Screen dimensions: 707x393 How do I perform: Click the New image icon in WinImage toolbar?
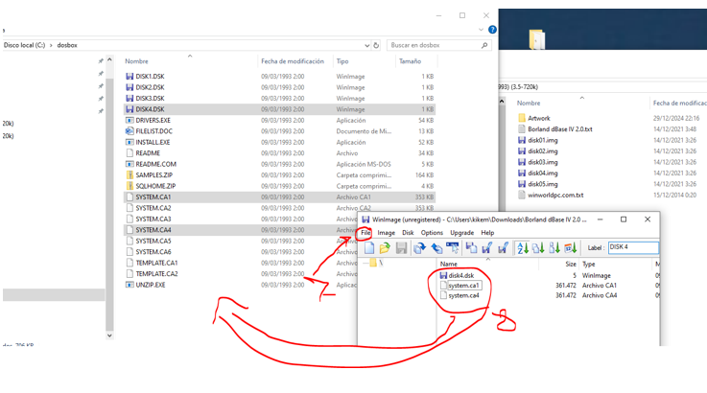pos(369,248)
